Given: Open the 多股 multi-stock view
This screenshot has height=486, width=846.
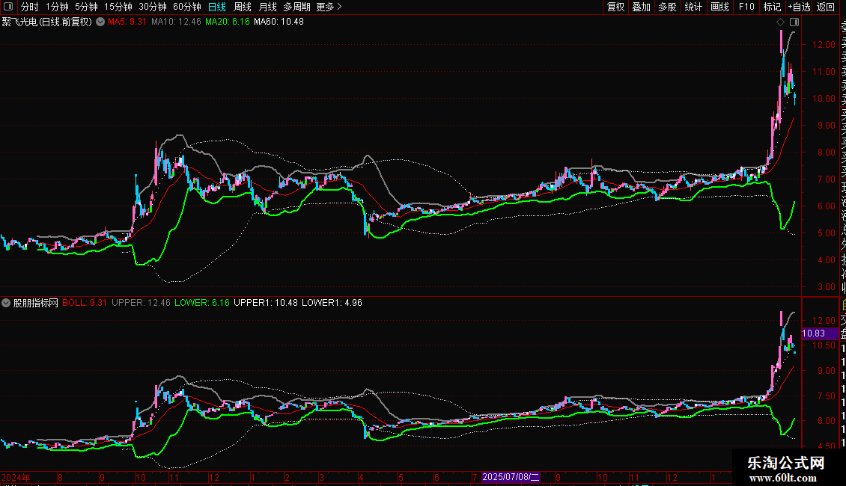Looking at the screenshot, I should point(667,7).
